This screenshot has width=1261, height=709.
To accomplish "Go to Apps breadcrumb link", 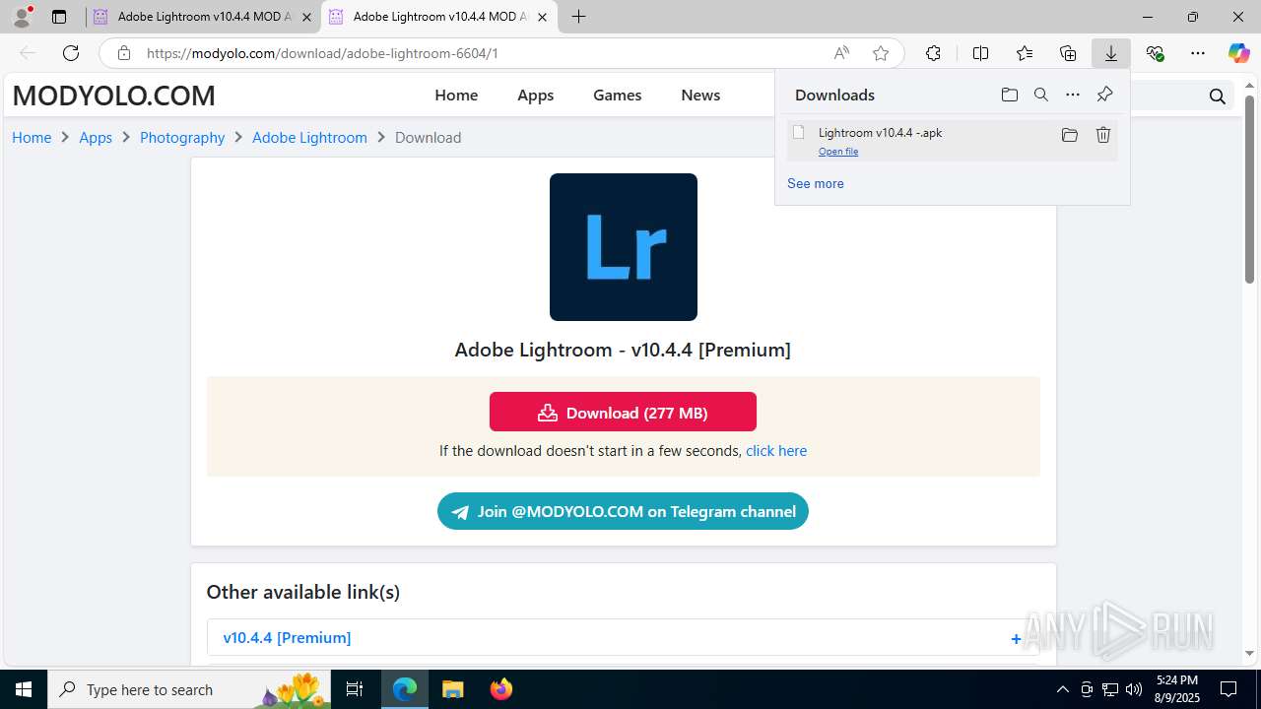I will point(96,137).
